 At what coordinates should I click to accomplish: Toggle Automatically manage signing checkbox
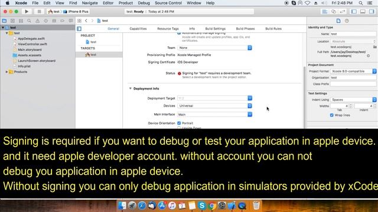tap(179, 33)
